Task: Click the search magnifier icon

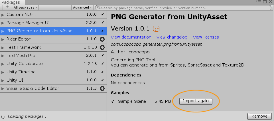Action: tap(98, 8)
